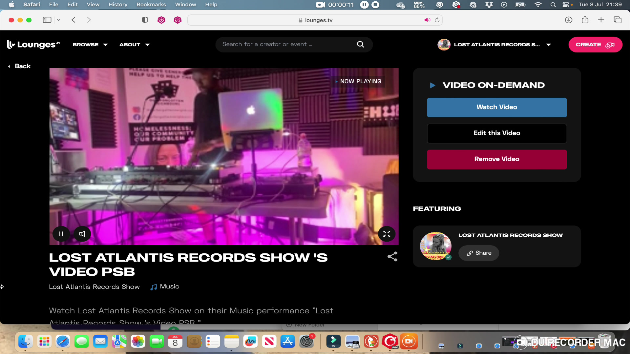The width and height of the screenshot is (630, 354).
Task: Reload the page with refresh icon
Action: (x=437, y=20)
